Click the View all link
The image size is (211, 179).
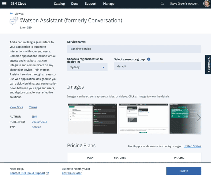pos(19,14)
